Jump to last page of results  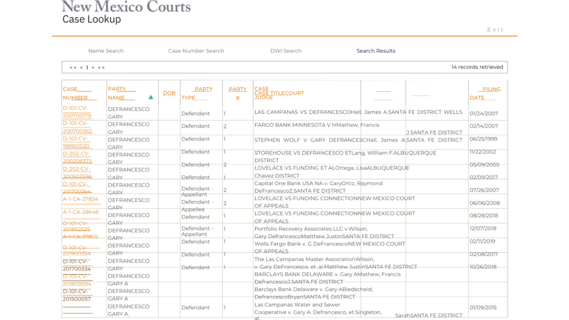coord(101,68)
